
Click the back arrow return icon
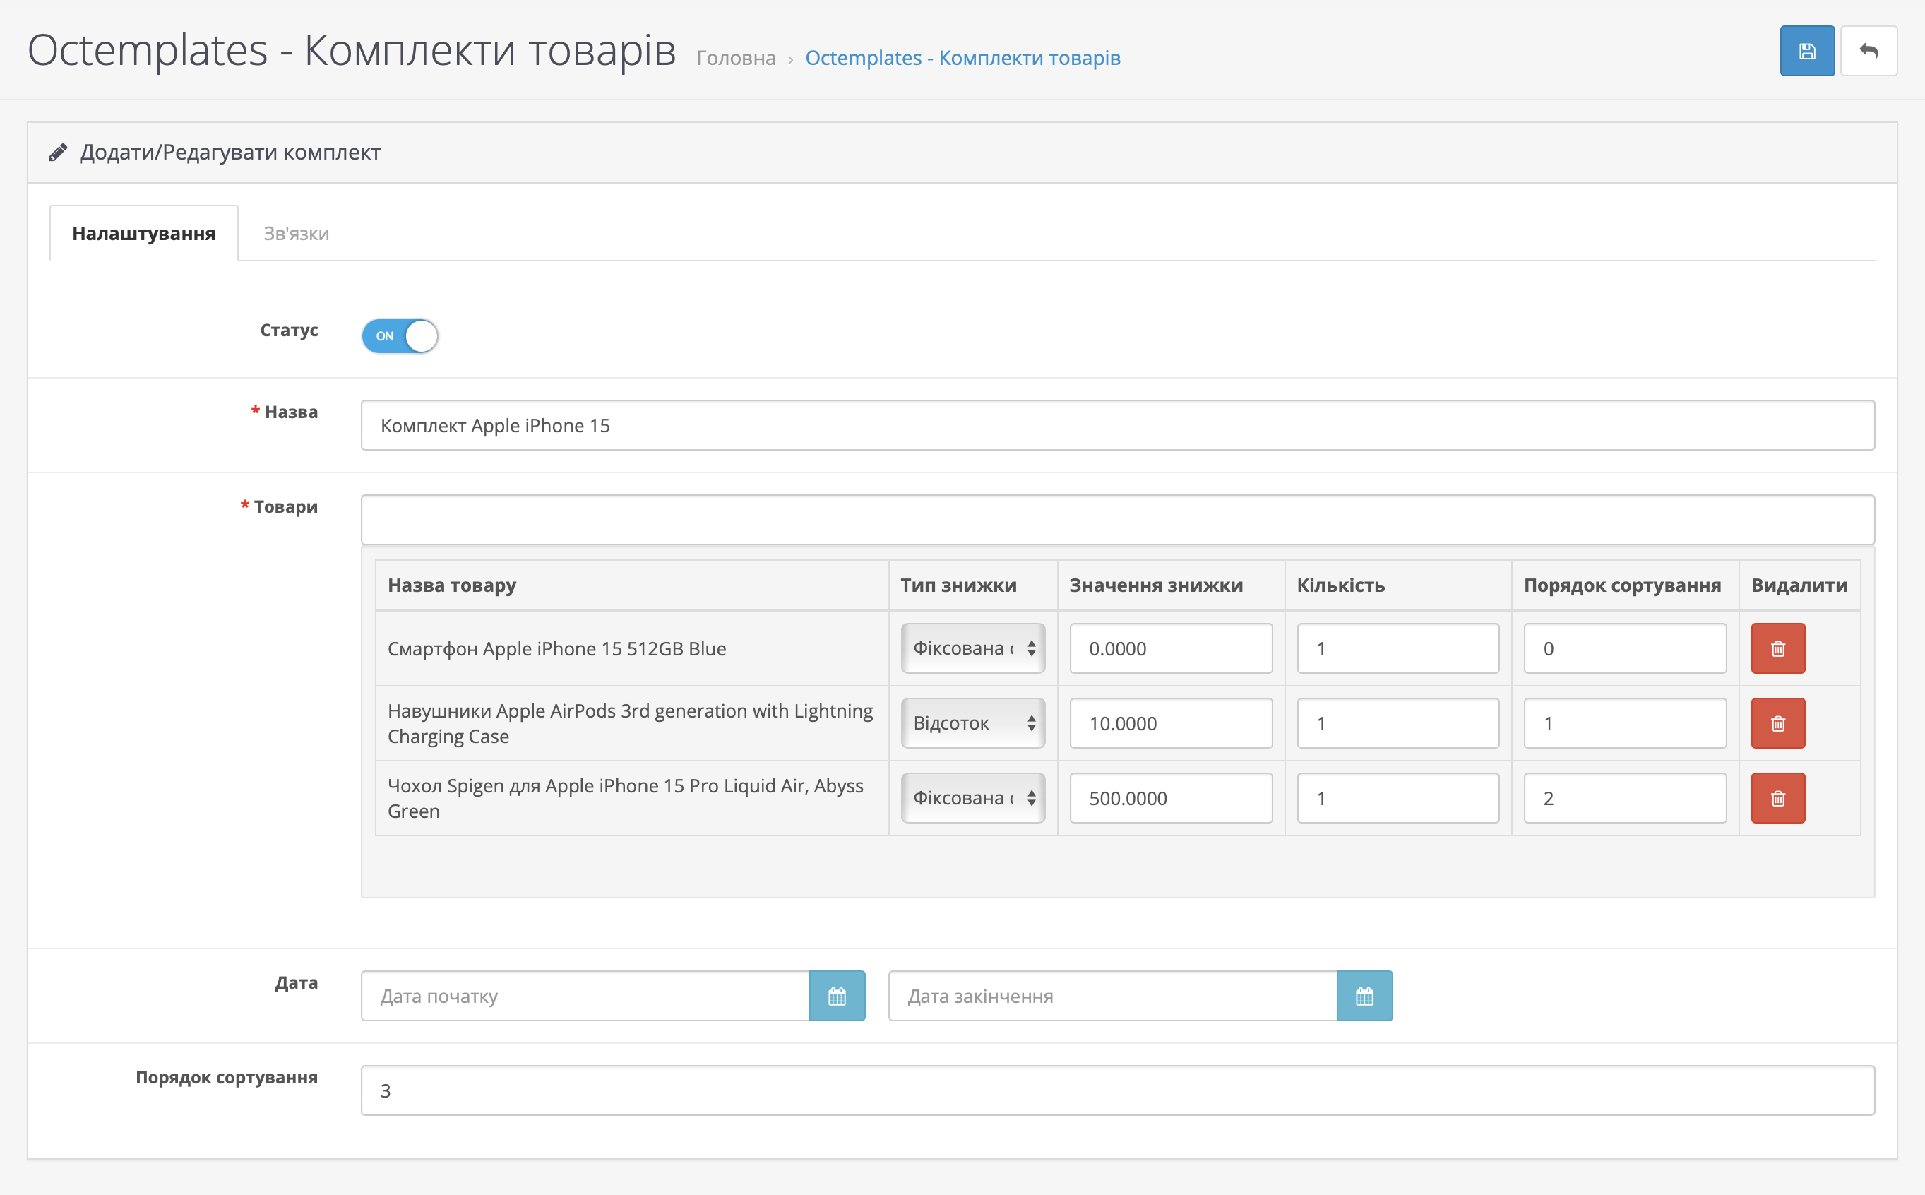1868,52
